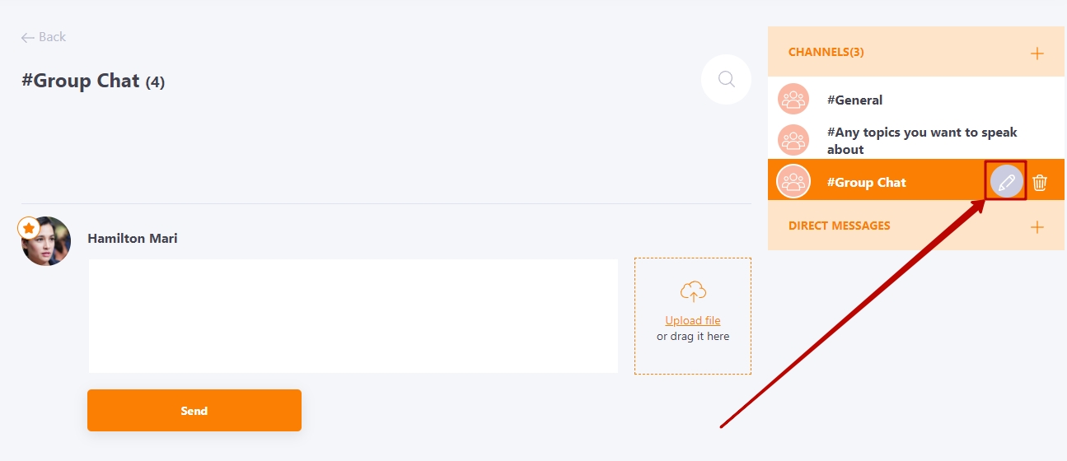Click the #General channel group avatar icon
The height and width of the screenshot is (461, 1067).
pos(793,100)
